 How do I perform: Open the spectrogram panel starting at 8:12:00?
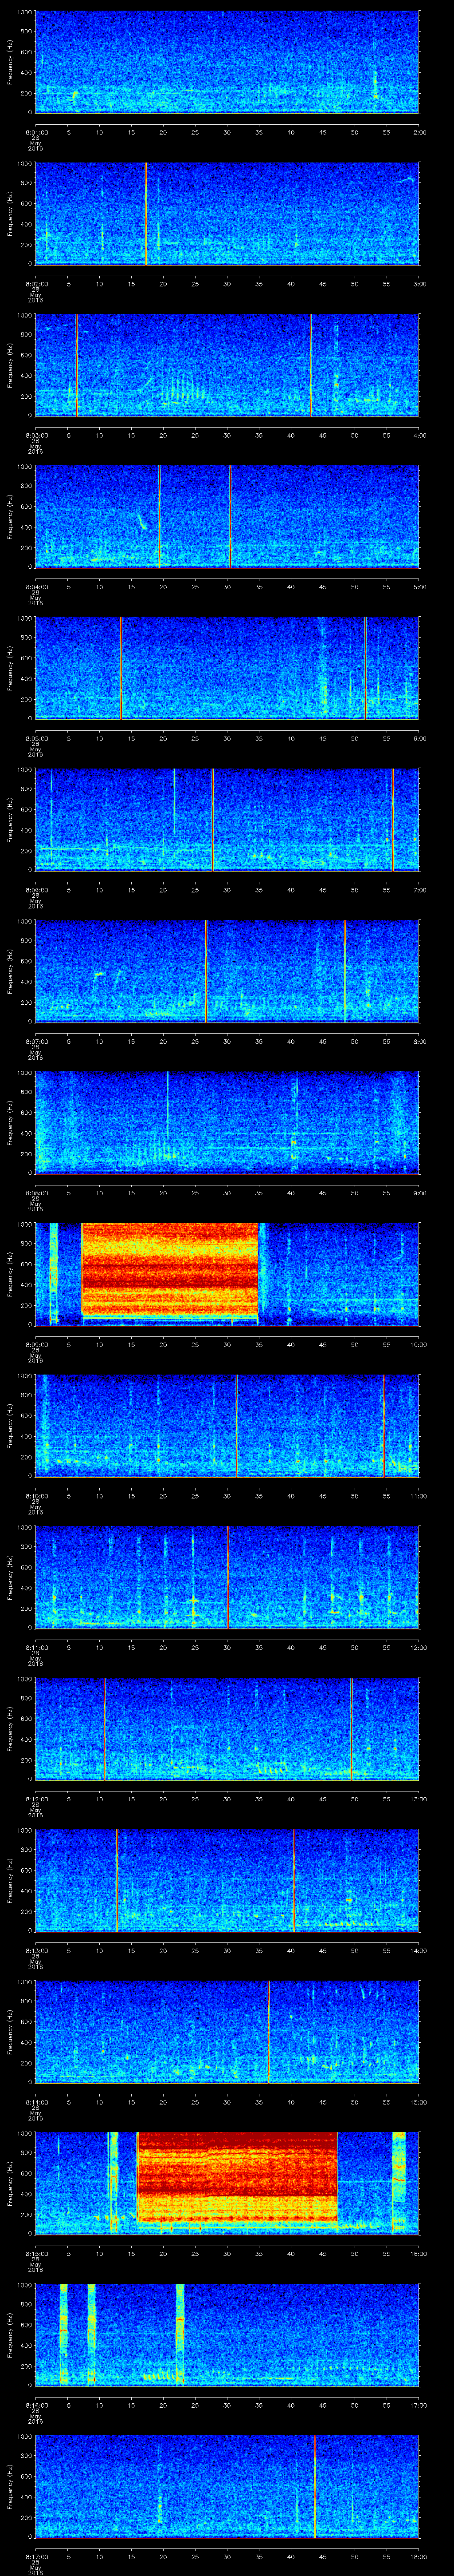pos(227,1729)
